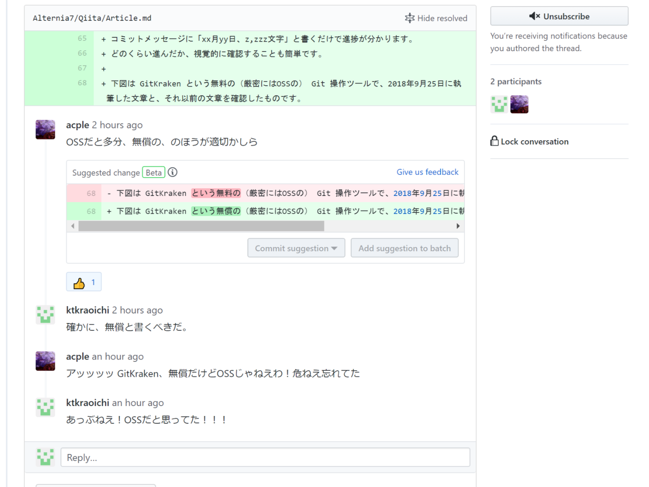View acple's participant avatar in sidebar

519,104
